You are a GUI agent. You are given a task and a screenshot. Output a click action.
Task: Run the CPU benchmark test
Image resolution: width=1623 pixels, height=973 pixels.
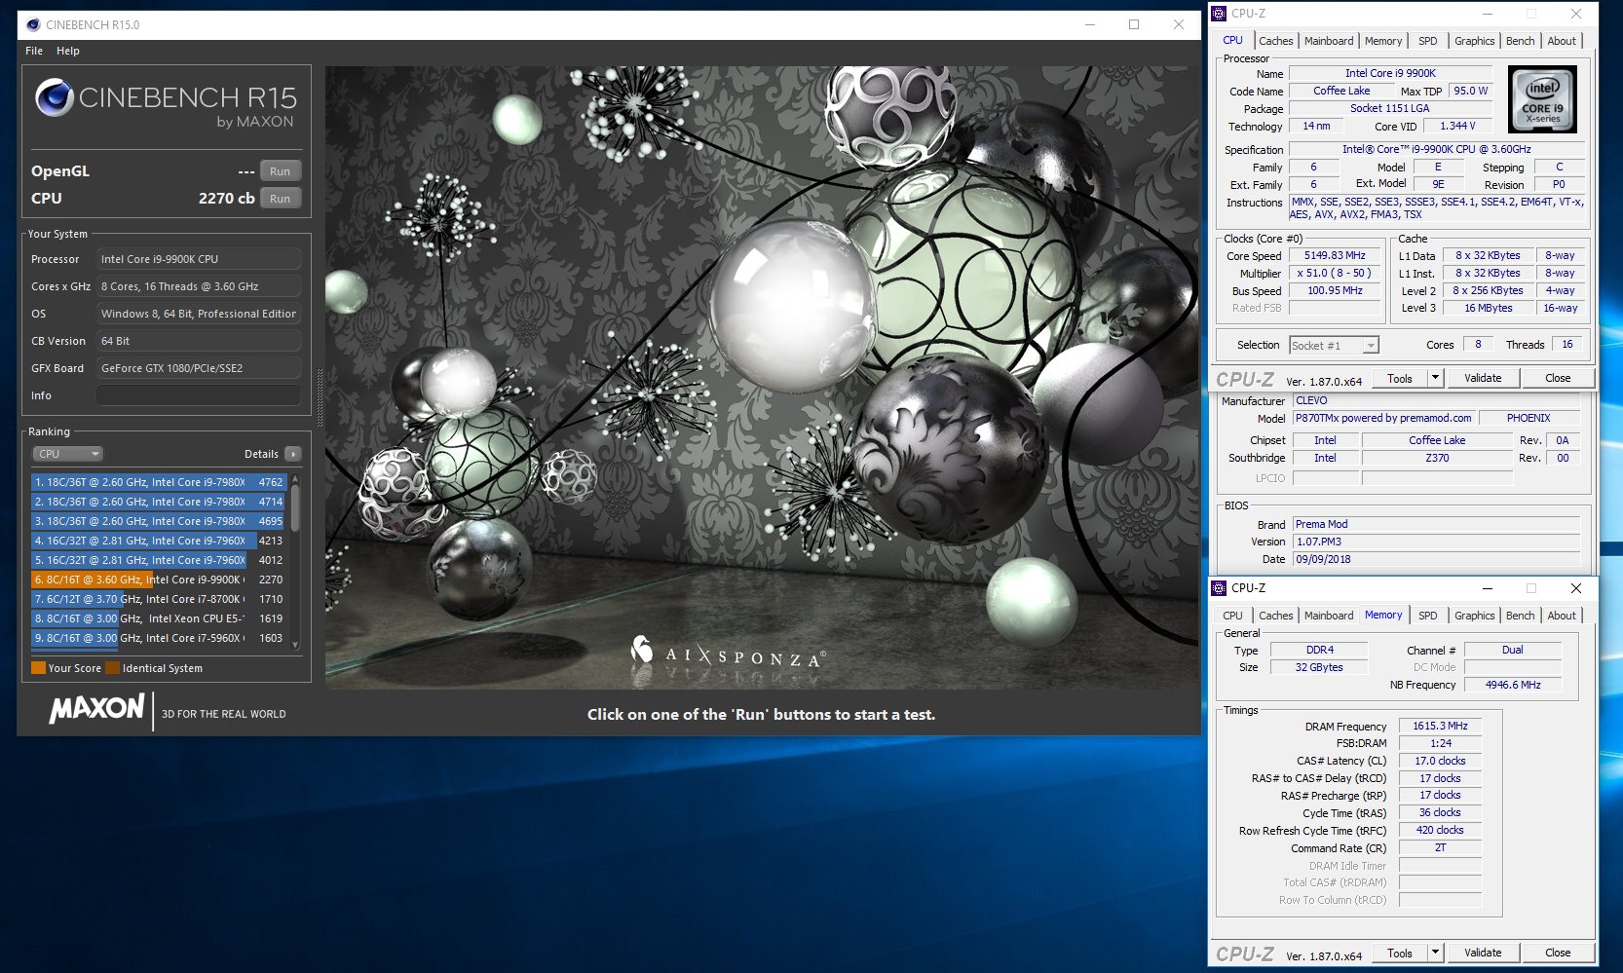click(x=281, y=199)
